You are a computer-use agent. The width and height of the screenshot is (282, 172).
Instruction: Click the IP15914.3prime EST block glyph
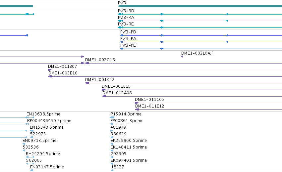coord(112,117)
